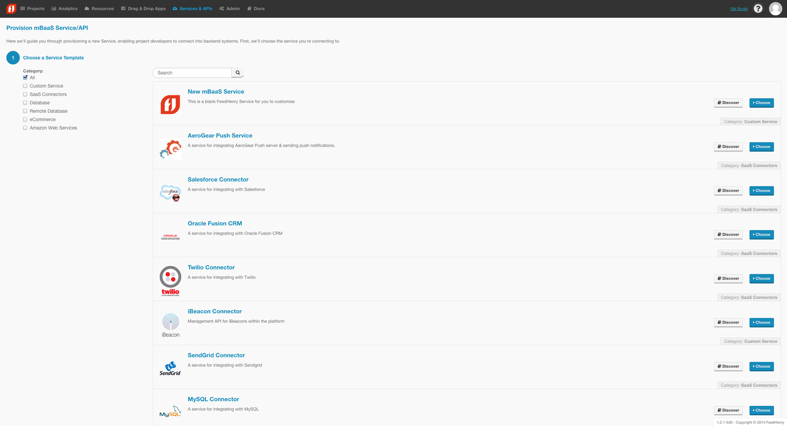This screenshot has width=787, height=426.
Task: Discover the iBeacon Connector
Action: pos(728,323)
